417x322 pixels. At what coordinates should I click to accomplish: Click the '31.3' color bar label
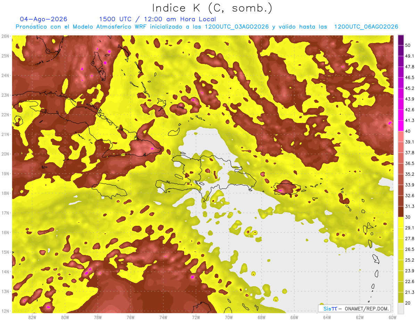pyautogui.click(x=409, y=206)
